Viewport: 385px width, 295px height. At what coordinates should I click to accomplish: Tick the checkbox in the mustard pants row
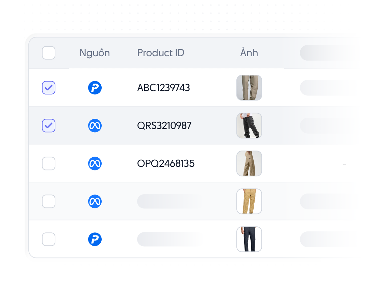pyautogui.click(x=49, y=201)
